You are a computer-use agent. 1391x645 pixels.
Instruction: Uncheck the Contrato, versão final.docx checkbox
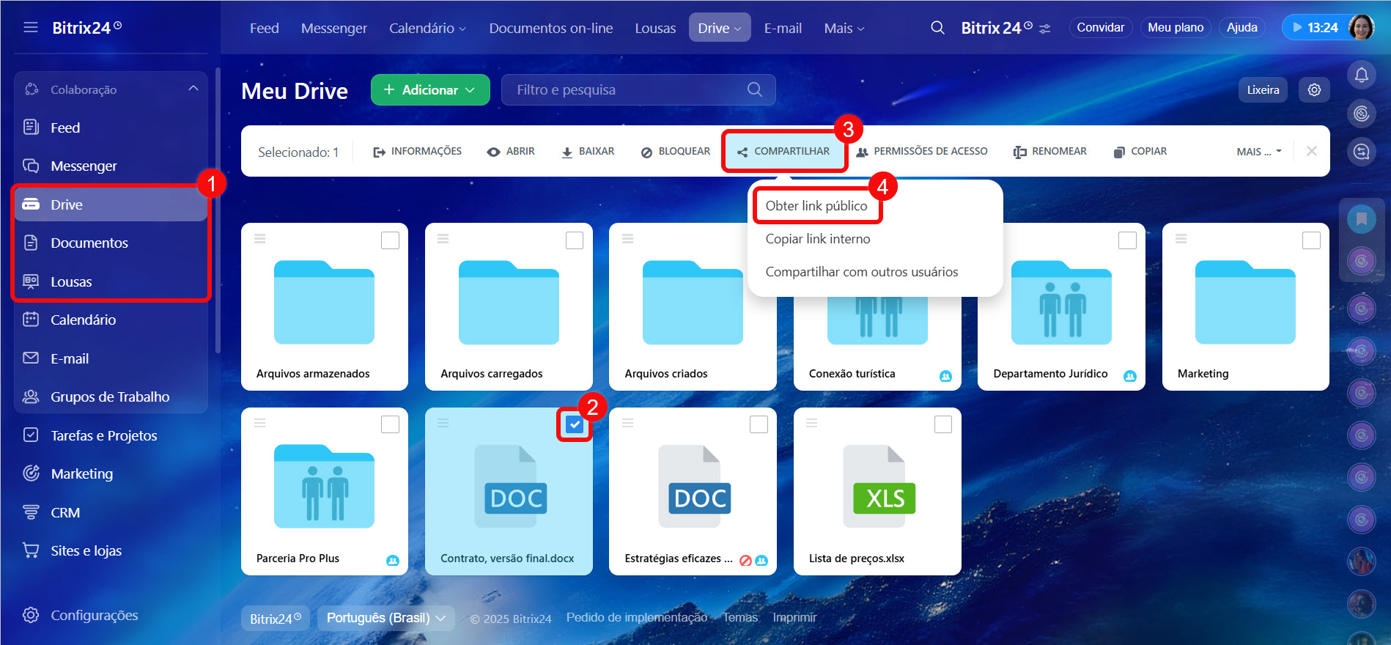tap(575, 424)
